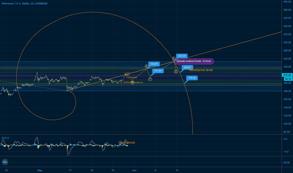293x173 pixels.
Task: Click the 'Correction' annotation text
Action: (x=132, y=77)
